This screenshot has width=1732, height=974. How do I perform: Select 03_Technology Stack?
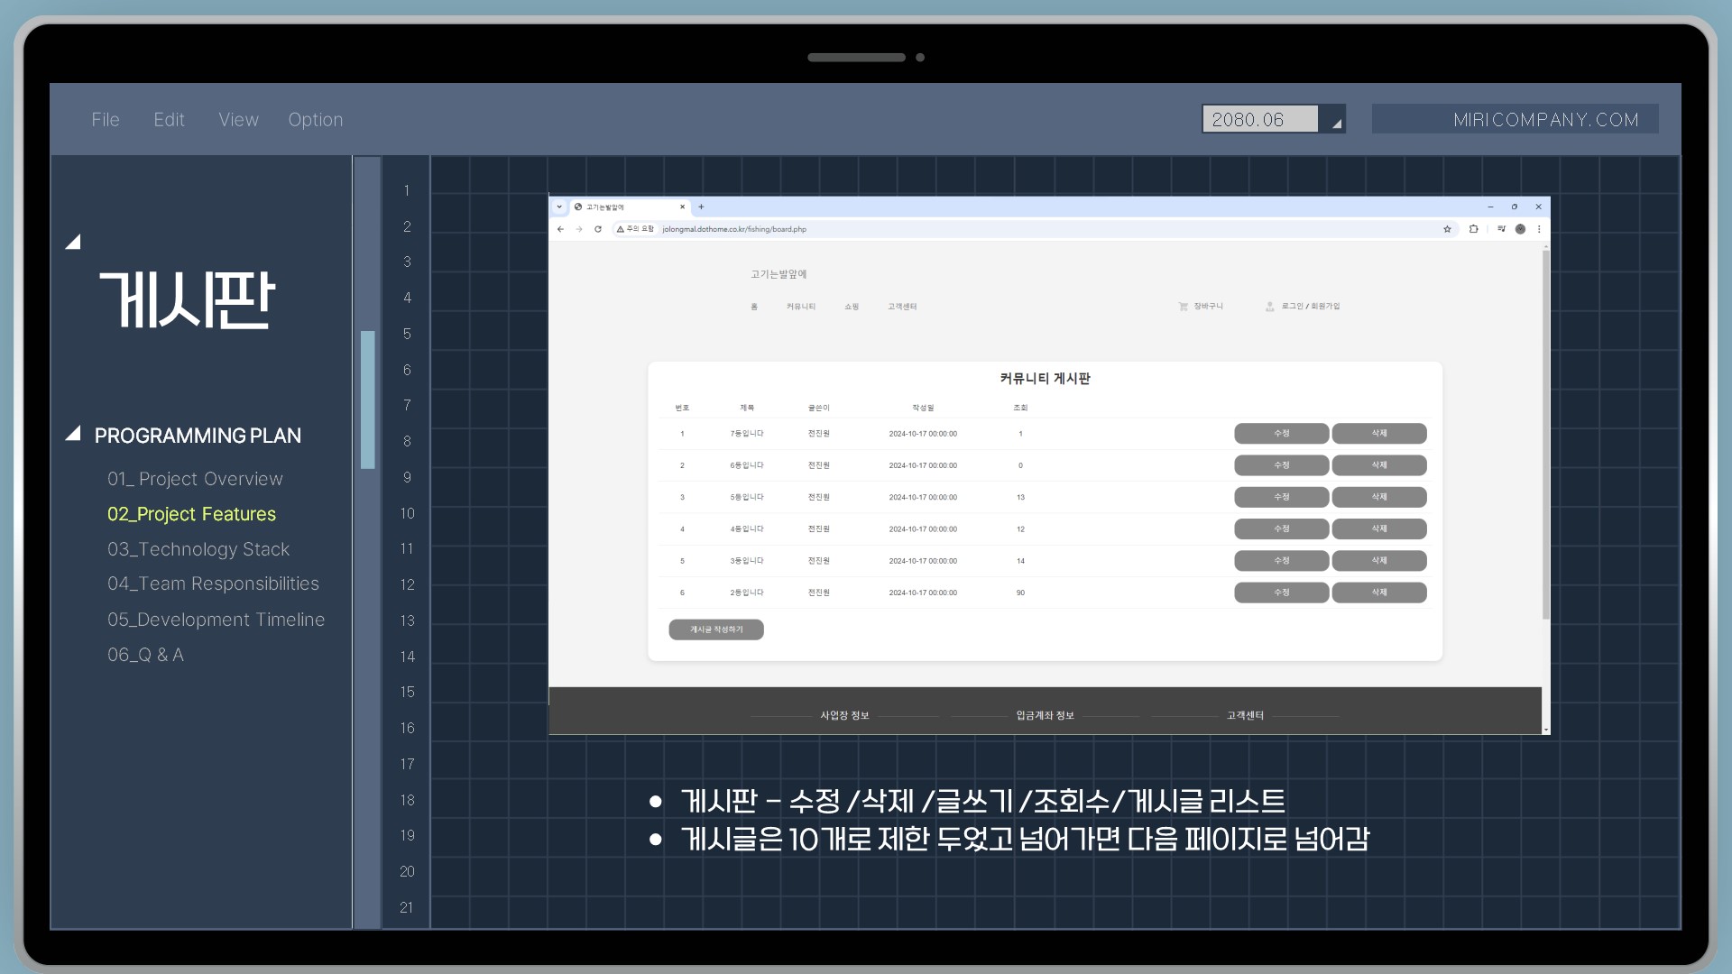pos(198,549)
